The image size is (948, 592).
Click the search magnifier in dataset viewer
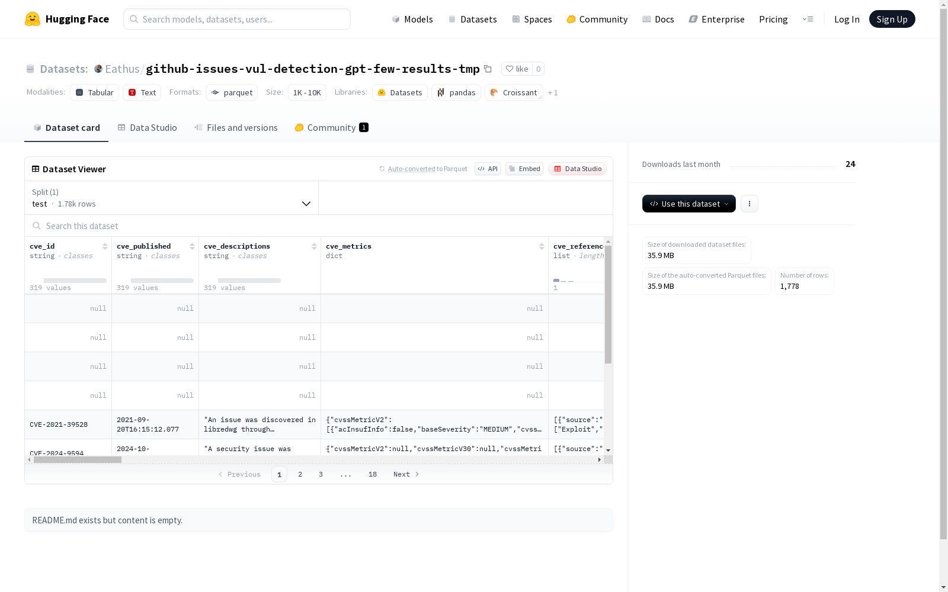(37, 226)
